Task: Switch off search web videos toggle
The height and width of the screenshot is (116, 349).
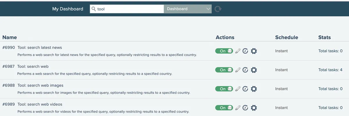Action: pyautogui.click(x=224, y=108)
